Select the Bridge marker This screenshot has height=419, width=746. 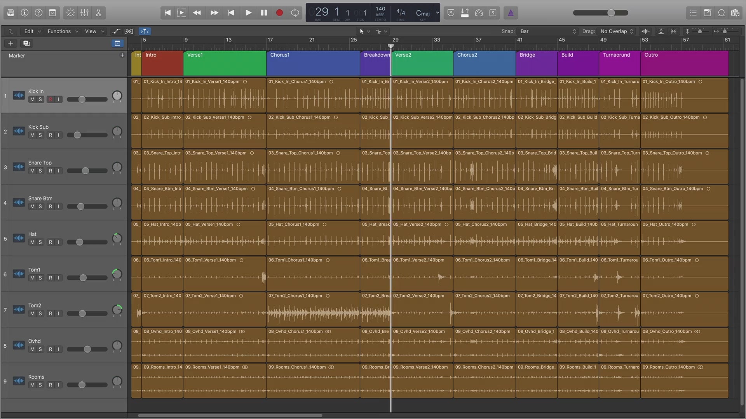(537, 63)
